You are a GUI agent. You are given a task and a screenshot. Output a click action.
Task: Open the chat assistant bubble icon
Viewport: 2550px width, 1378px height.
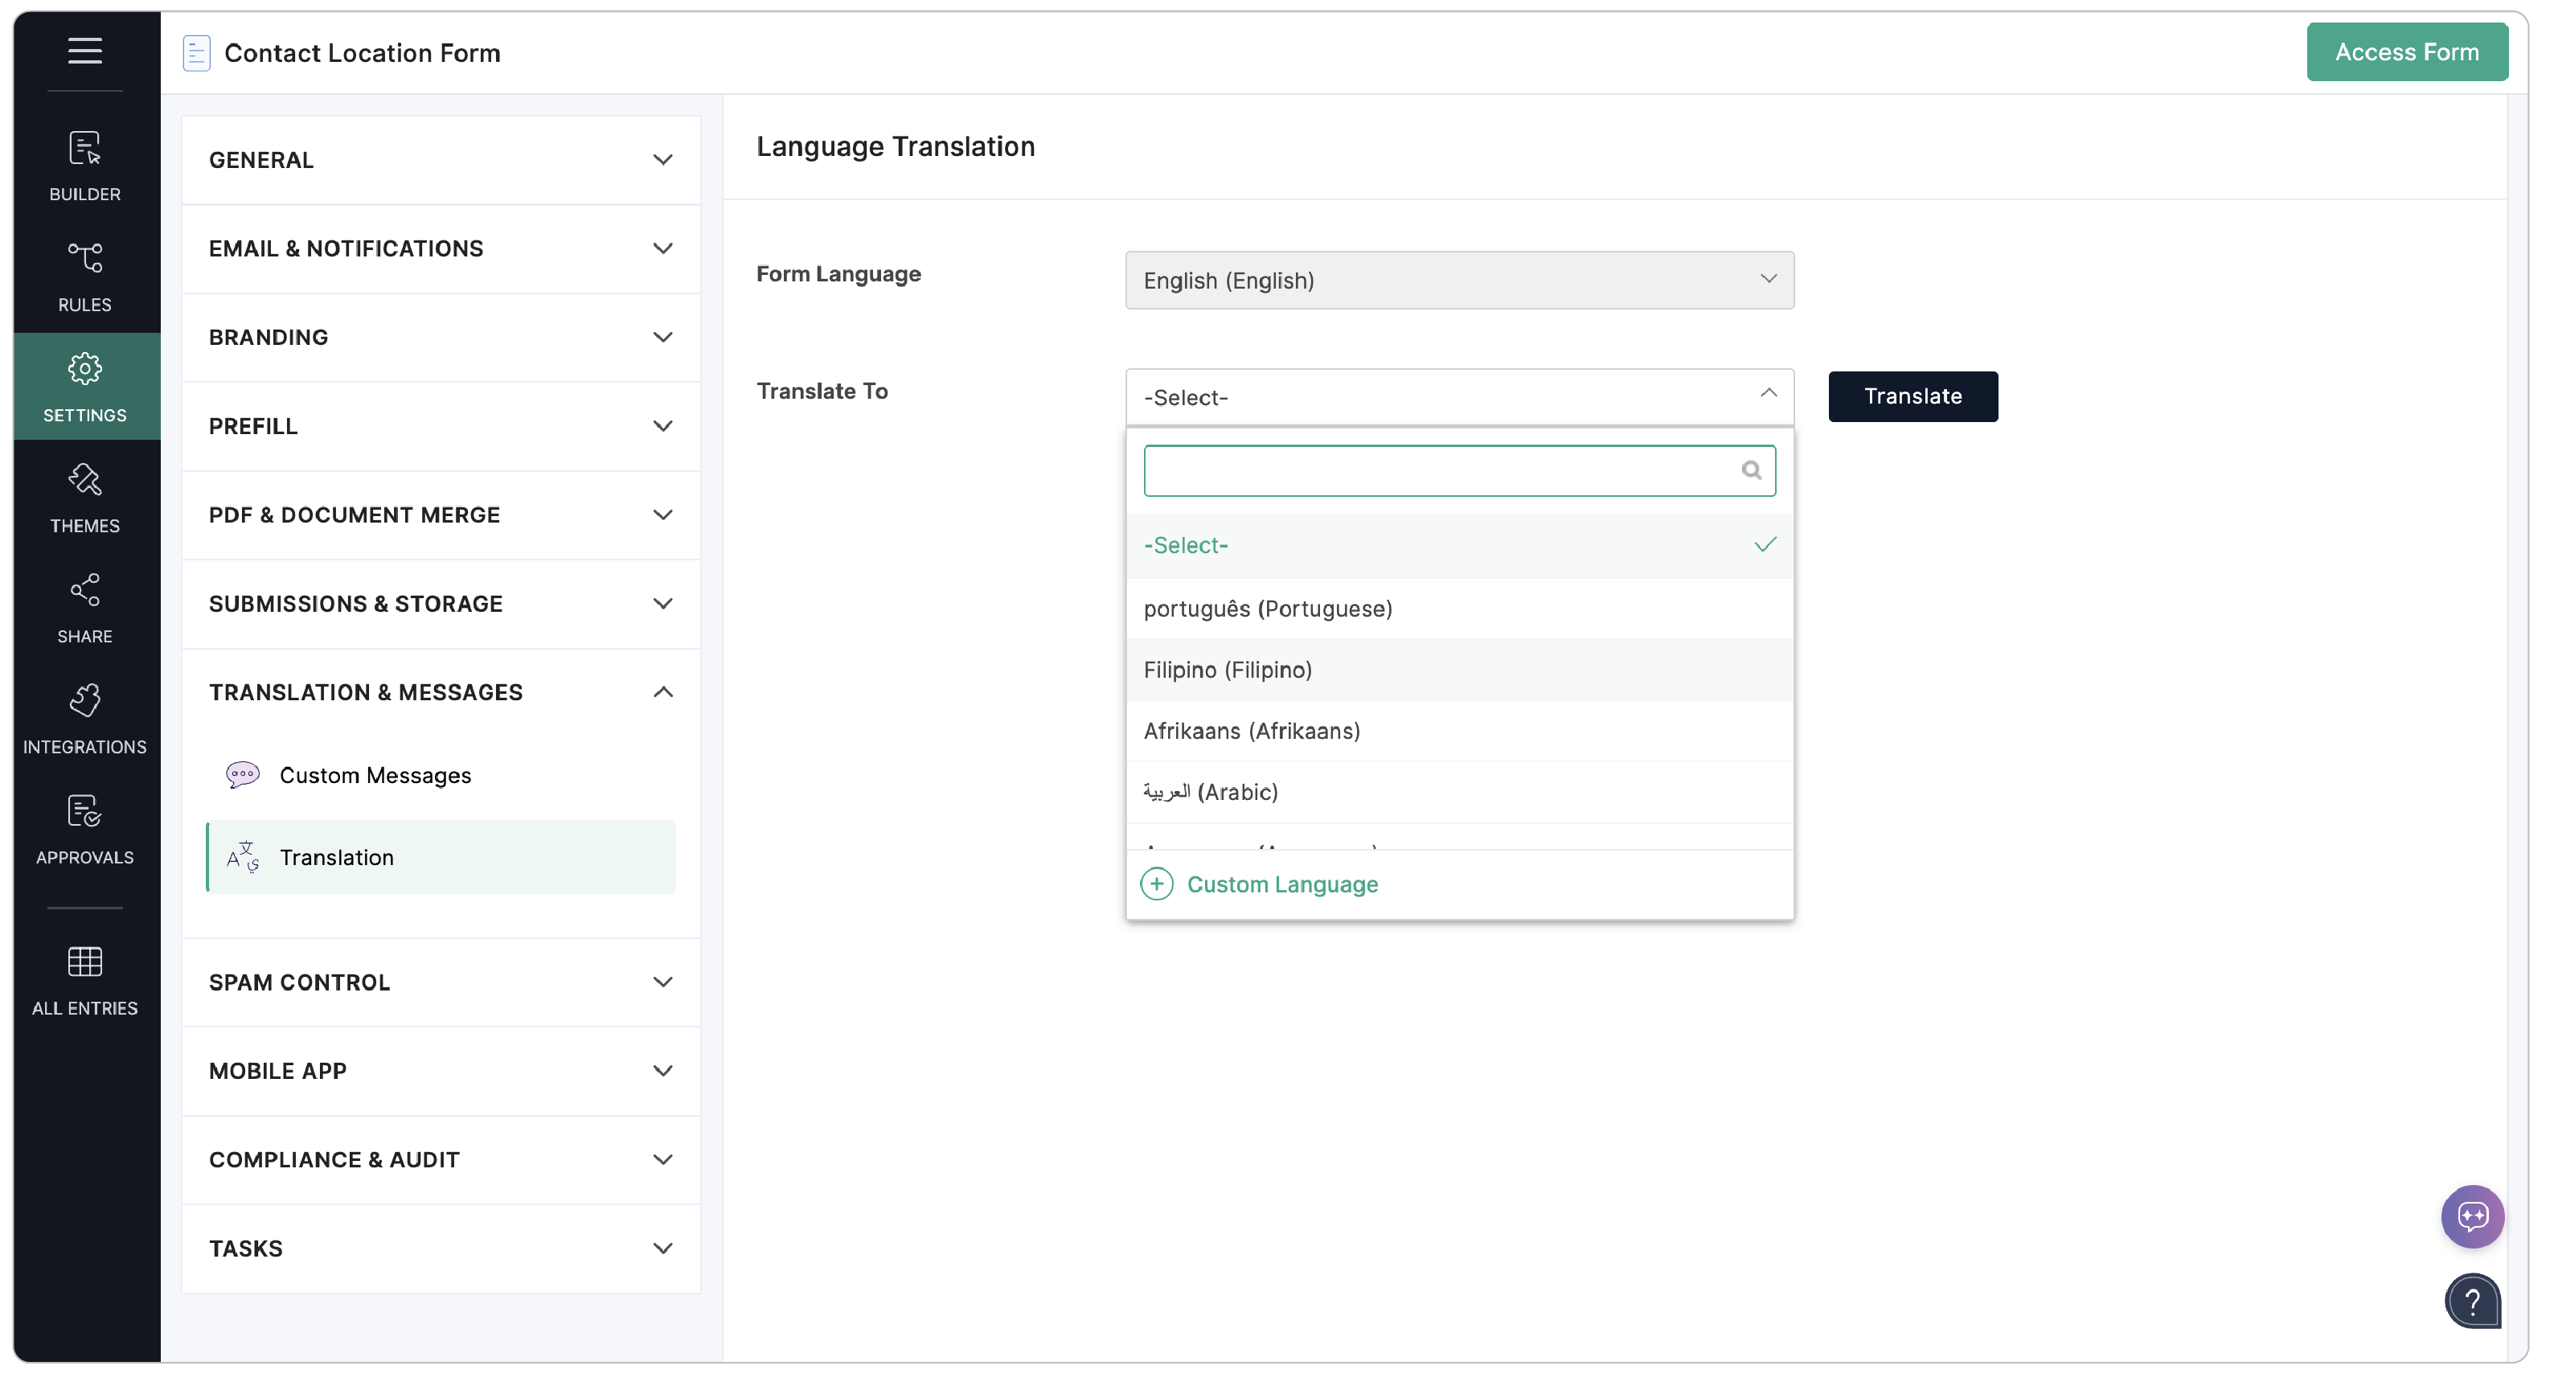2472,1216
